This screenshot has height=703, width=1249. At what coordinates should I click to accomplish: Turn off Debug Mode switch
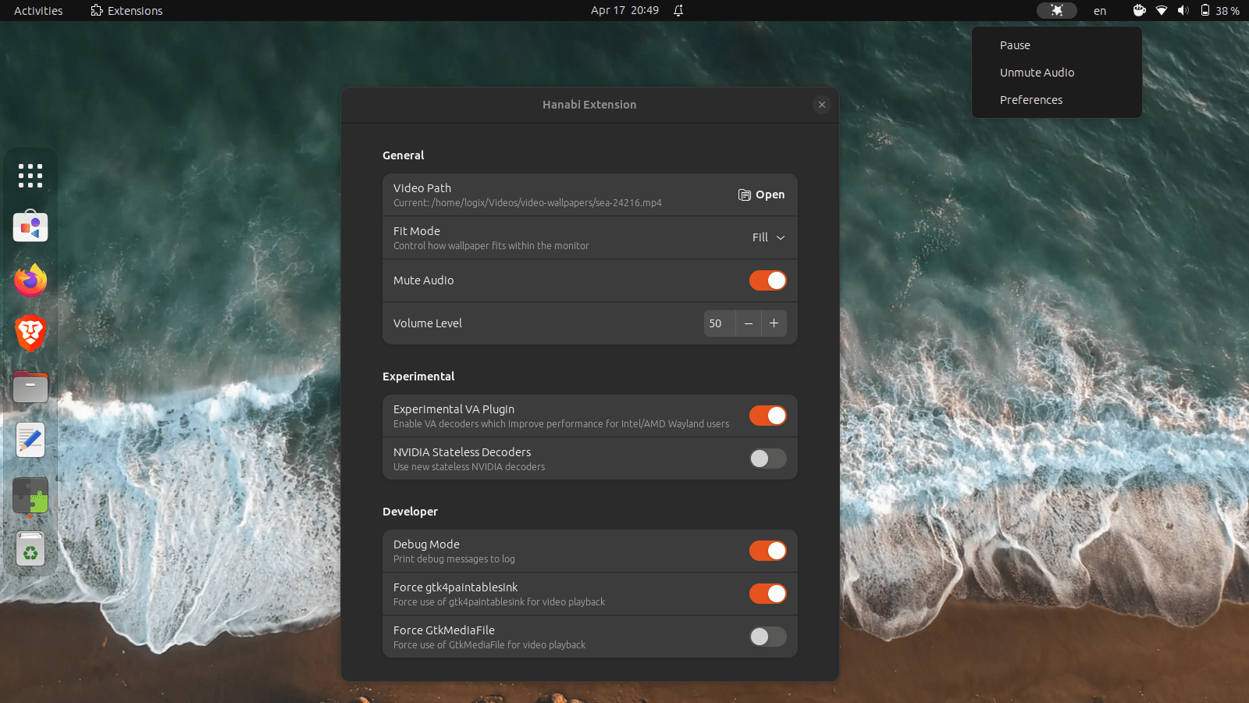[767, 551]
